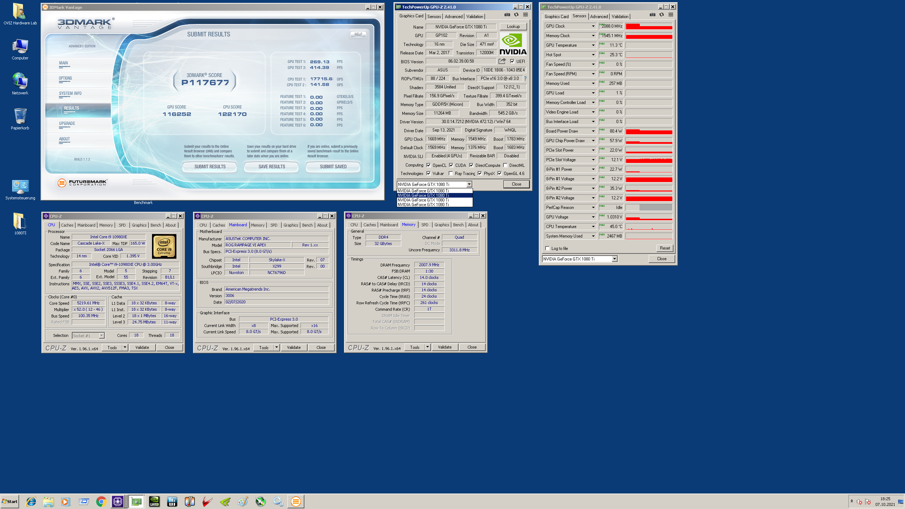Select last GTX 1080 Ti in GPU list
This screenshot has width=905, height=509.
click(434, 204)
